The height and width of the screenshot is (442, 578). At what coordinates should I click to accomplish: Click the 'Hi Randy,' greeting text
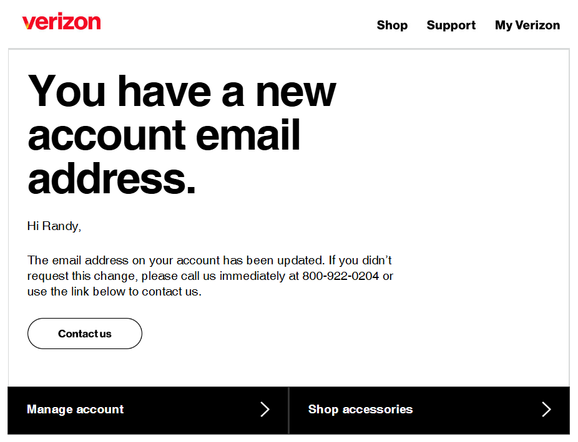point(54,226)
